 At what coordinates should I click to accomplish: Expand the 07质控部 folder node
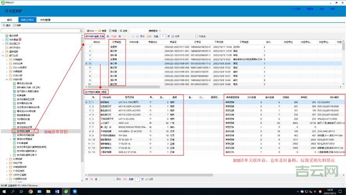point(7,159)
